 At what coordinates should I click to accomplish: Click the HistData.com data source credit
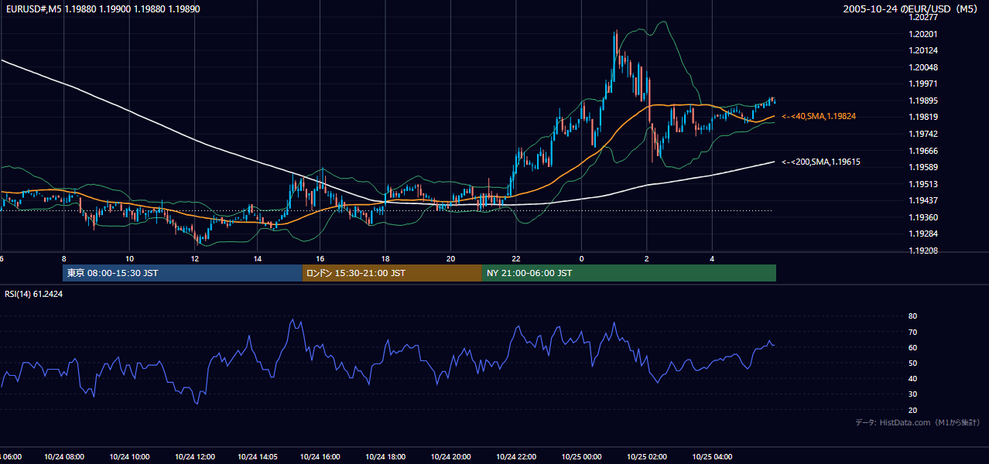[918, 422]
